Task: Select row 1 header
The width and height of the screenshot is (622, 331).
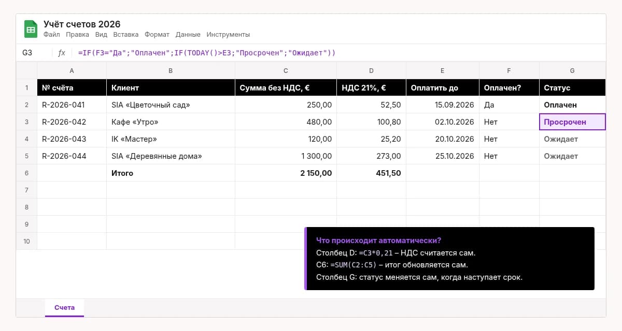Action: coord(26,88)
